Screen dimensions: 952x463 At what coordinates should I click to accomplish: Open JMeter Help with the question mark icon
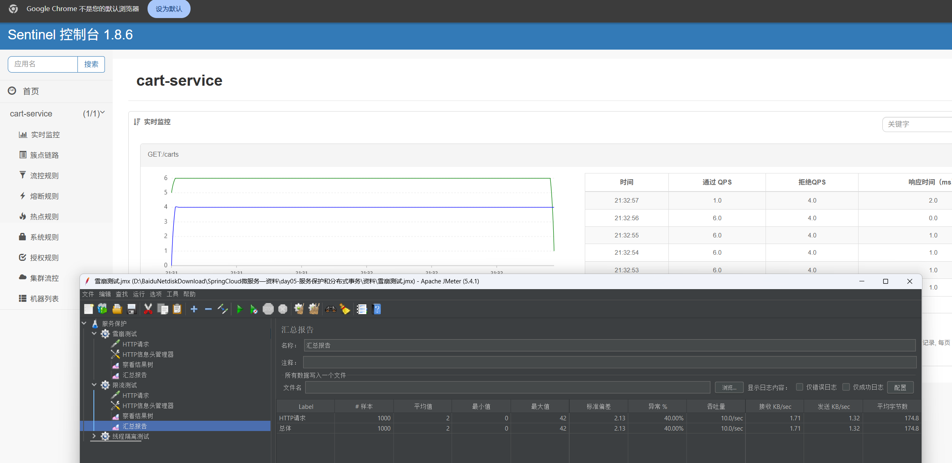[376, 309]
